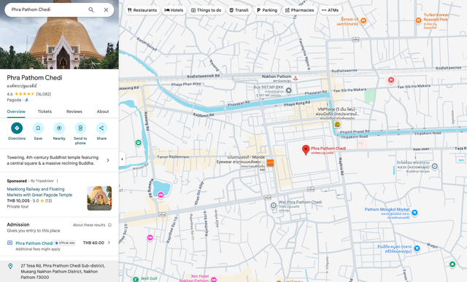Show ATMs chip results

click(x=331, y=10)
